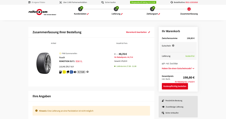Open the tire label help question mark
Screen dimensions: 226x119
[x=87, y=72]
